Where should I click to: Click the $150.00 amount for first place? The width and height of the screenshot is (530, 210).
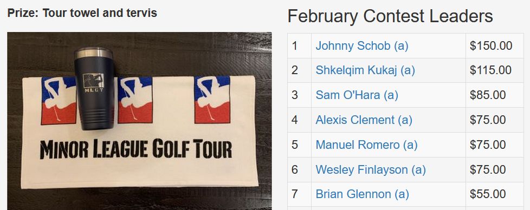[x=491, y=46]
